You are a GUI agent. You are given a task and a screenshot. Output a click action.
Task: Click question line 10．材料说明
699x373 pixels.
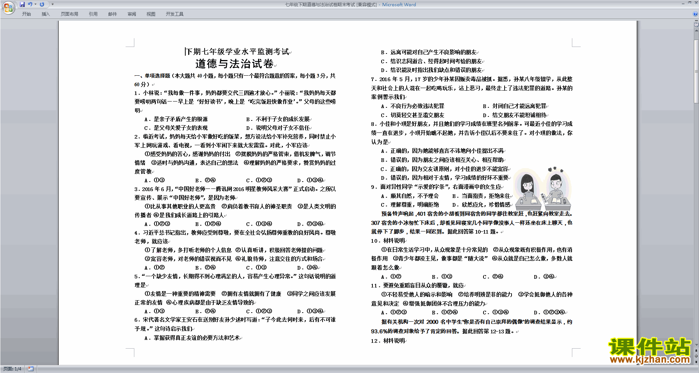click(x=388, y=241)
